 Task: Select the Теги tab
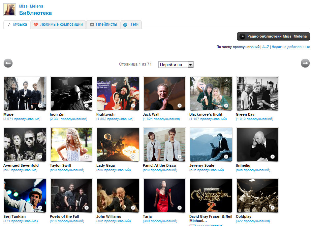pos(131,24)
